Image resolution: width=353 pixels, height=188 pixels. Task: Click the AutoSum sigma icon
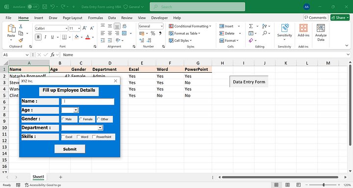click(251, 26)
